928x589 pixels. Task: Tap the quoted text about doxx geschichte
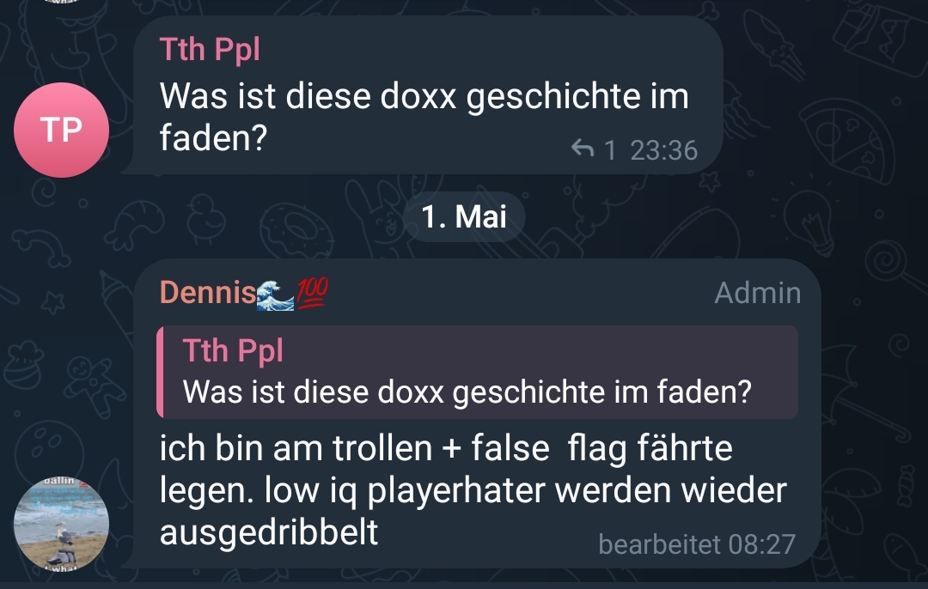point(467,392)
